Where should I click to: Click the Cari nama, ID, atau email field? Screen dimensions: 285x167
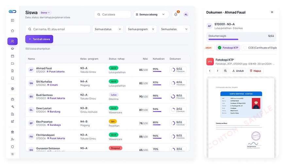click(x=58, y=29)
